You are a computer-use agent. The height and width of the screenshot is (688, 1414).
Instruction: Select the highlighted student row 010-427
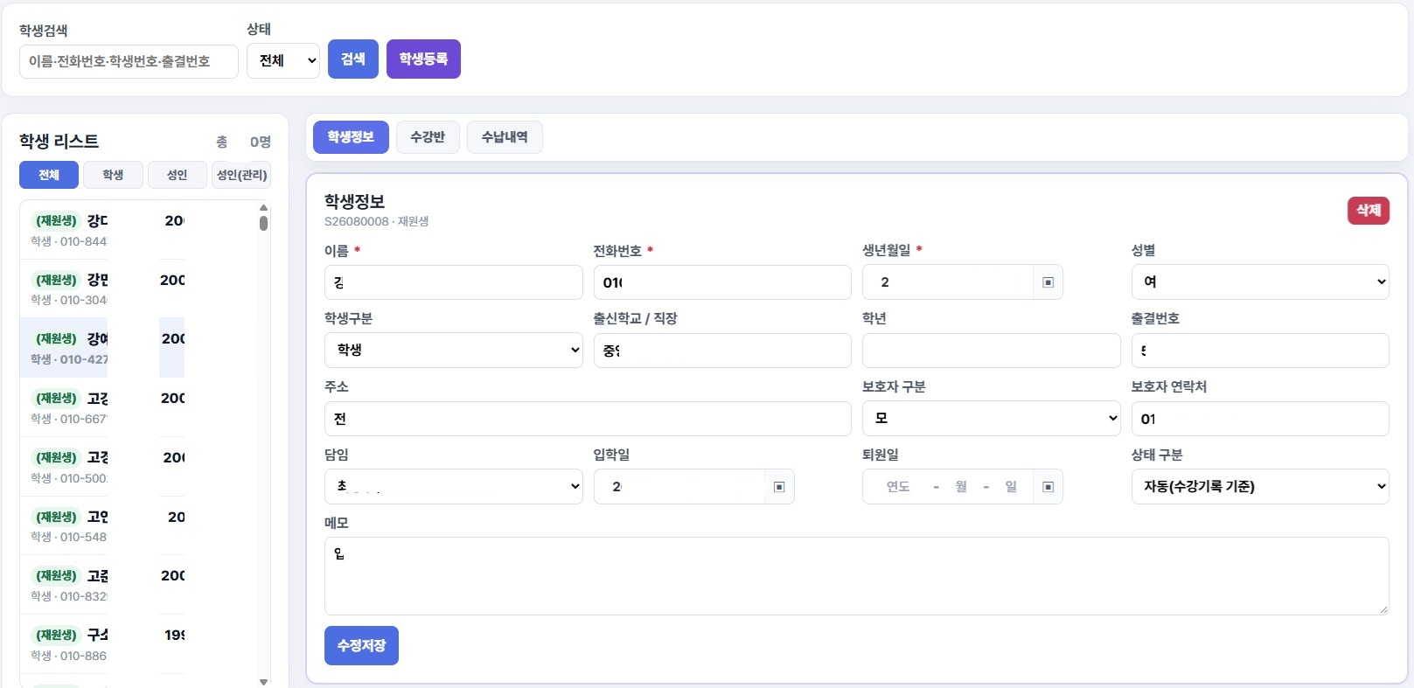coord(140,348)
